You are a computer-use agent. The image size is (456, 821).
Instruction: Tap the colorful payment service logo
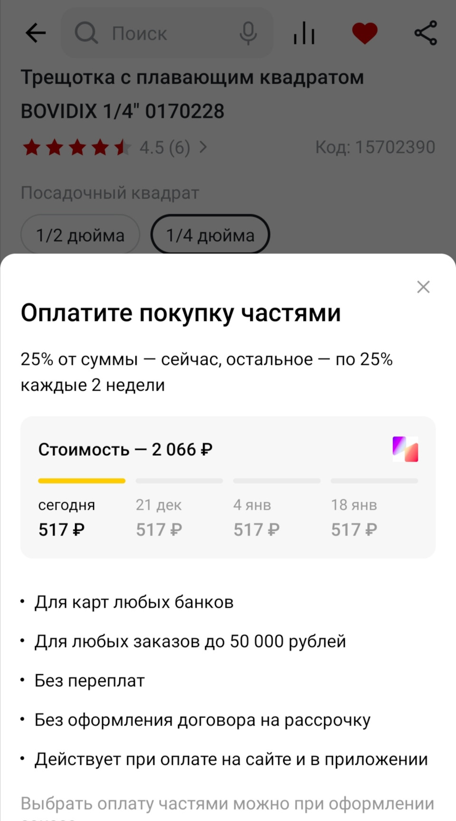405,449
